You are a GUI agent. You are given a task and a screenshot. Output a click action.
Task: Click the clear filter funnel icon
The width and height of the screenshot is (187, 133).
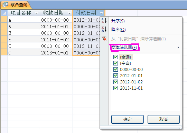(x=104, y=39)
